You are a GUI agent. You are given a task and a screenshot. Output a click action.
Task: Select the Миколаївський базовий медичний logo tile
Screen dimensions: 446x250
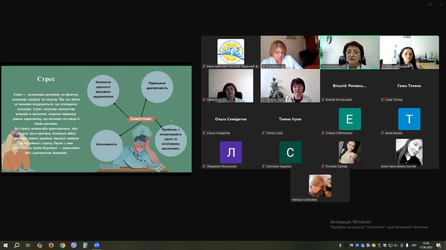231,52
